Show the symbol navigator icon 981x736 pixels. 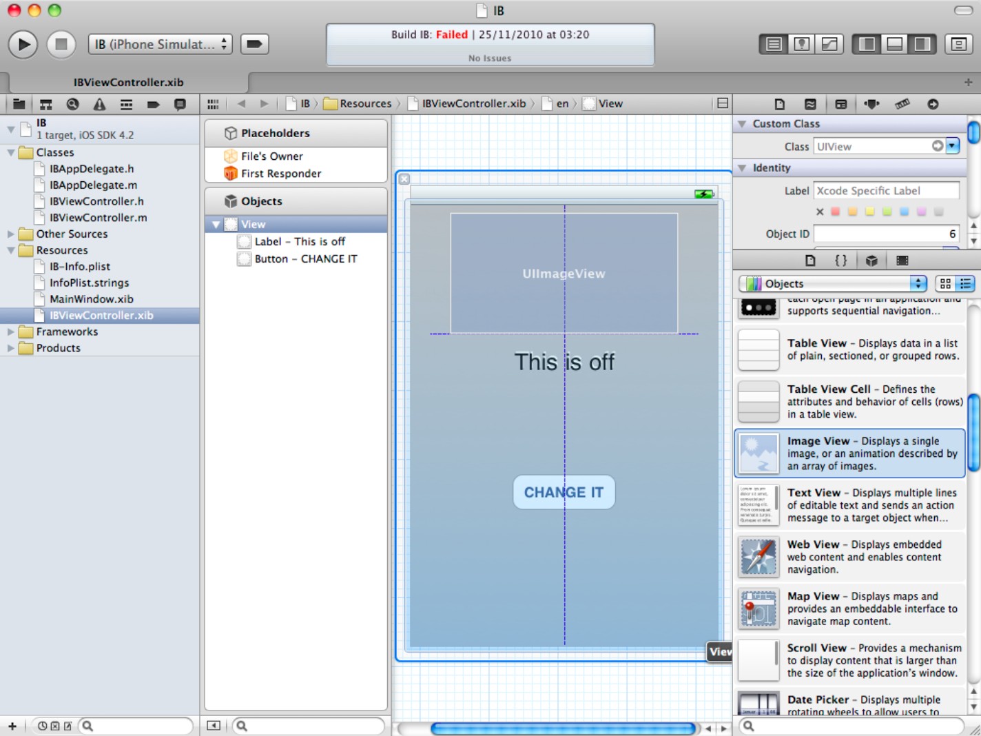45,104
